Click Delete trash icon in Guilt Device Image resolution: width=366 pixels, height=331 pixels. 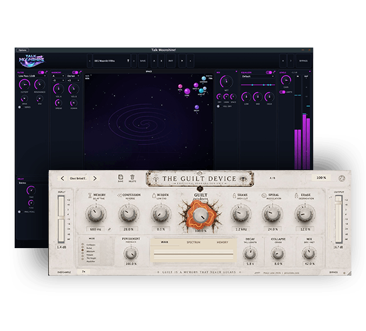coord(132,177)
